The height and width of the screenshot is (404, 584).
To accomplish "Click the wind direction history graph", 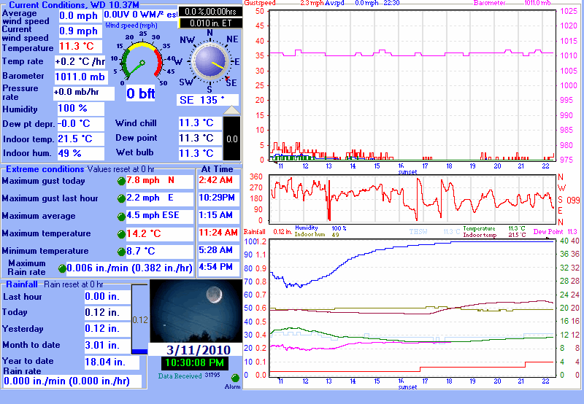I will click(412, 198).
